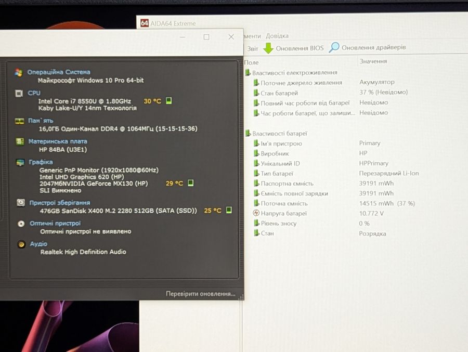Minimize the front Speccy window
The width and height of the screenshot is (468, 352).
coord(183,37)
